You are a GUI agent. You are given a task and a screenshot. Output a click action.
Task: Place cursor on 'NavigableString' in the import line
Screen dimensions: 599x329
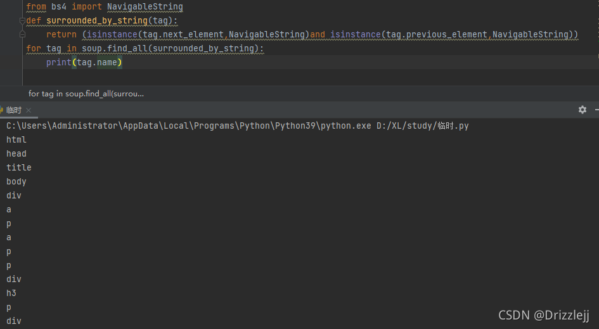click(x=145, y=7)
